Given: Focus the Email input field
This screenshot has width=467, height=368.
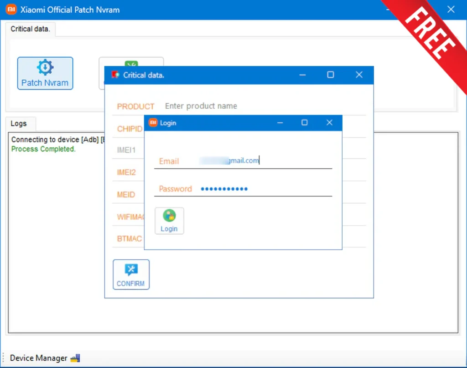Looking at the screenshot, I should click(x=265, y=161).
